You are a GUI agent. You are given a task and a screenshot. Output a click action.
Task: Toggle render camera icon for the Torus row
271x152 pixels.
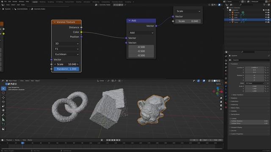tap(268, 22)
